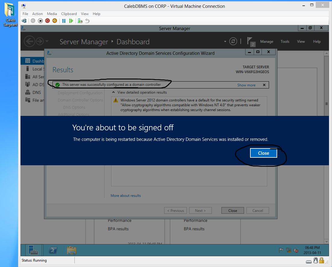
Task: Click the Server Manager scrollbar down arrow
Action: coord(326,241)
